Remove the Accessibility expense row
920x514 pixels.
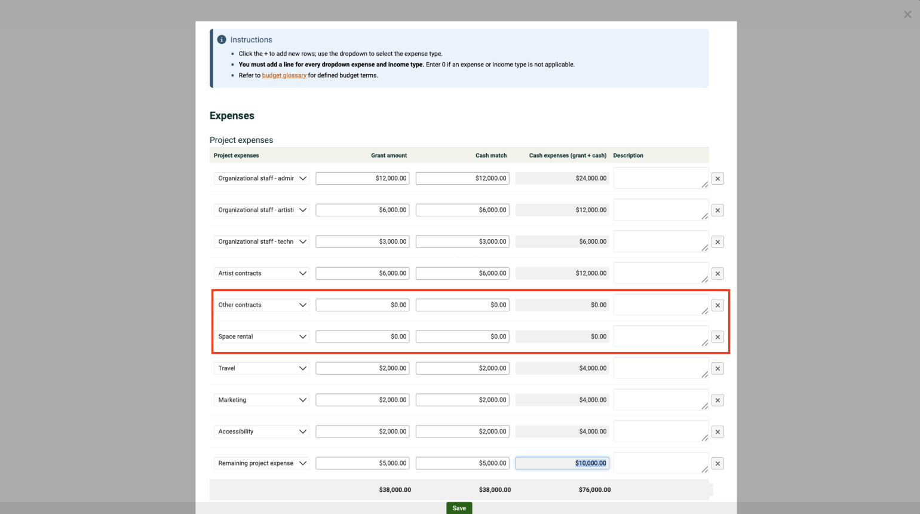[717, 432]
